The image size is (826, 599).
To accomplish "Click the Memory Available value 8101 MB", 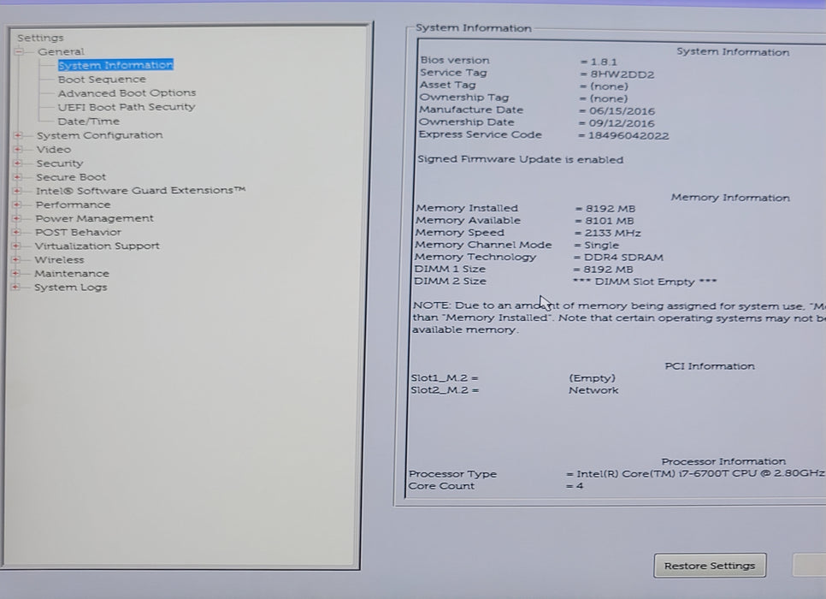I will coord(610,221).
